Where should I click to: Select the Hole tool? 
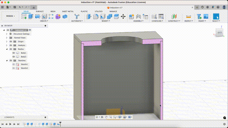(x=44, y=16)
